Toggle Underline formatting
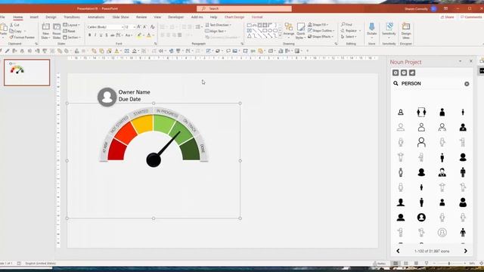This screenshot has height=272, width=484. coord(101,36)
